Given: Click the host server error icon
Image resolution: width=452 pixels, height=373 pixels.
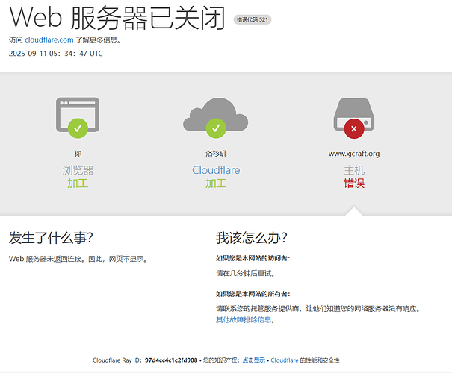Looking at the screenshot, I should coord(354,119).
